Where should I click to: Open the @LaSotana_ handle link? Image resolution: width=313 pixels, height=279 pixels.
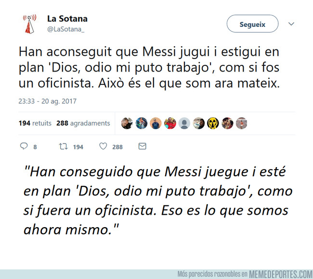click(x=65, y=29)
